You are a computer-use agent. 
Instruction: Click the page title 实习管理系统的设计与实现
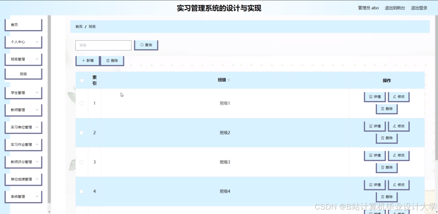(219, 8)
